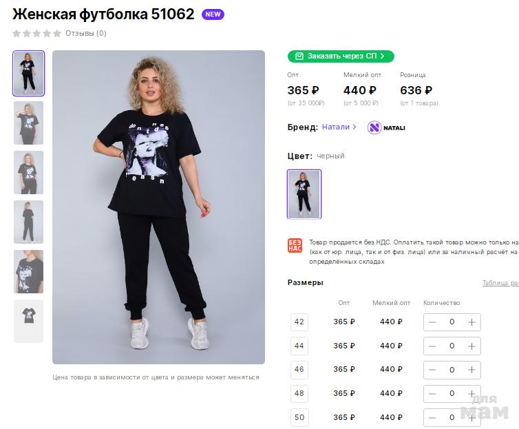This screenshot has height=429, width=519.
Task: Increase quantity for size 42
Action: (472, 322)
